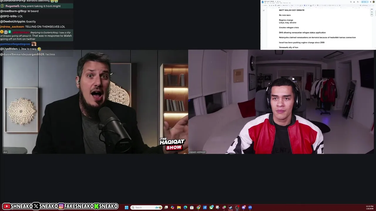
Task: Click the 'Libya, iraq, ukraine' line
Action: (x=288, y=23)
